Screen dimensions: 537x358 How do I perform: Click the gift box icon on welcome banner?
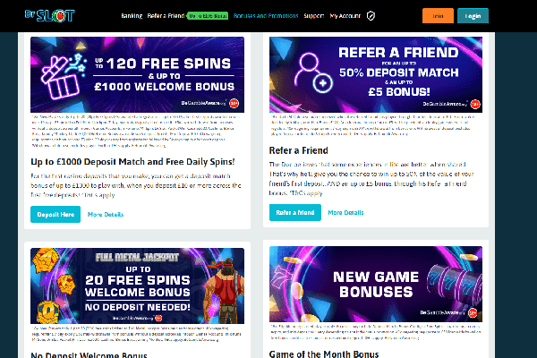[x=63, y=78]
